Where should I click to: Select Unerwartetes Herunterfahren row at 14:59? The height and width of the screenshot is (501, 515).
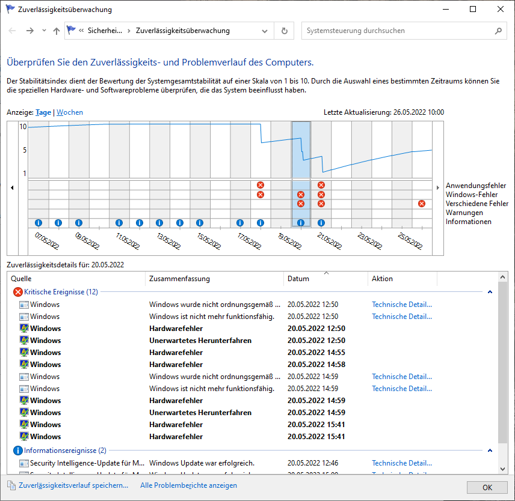coord(252,413)
